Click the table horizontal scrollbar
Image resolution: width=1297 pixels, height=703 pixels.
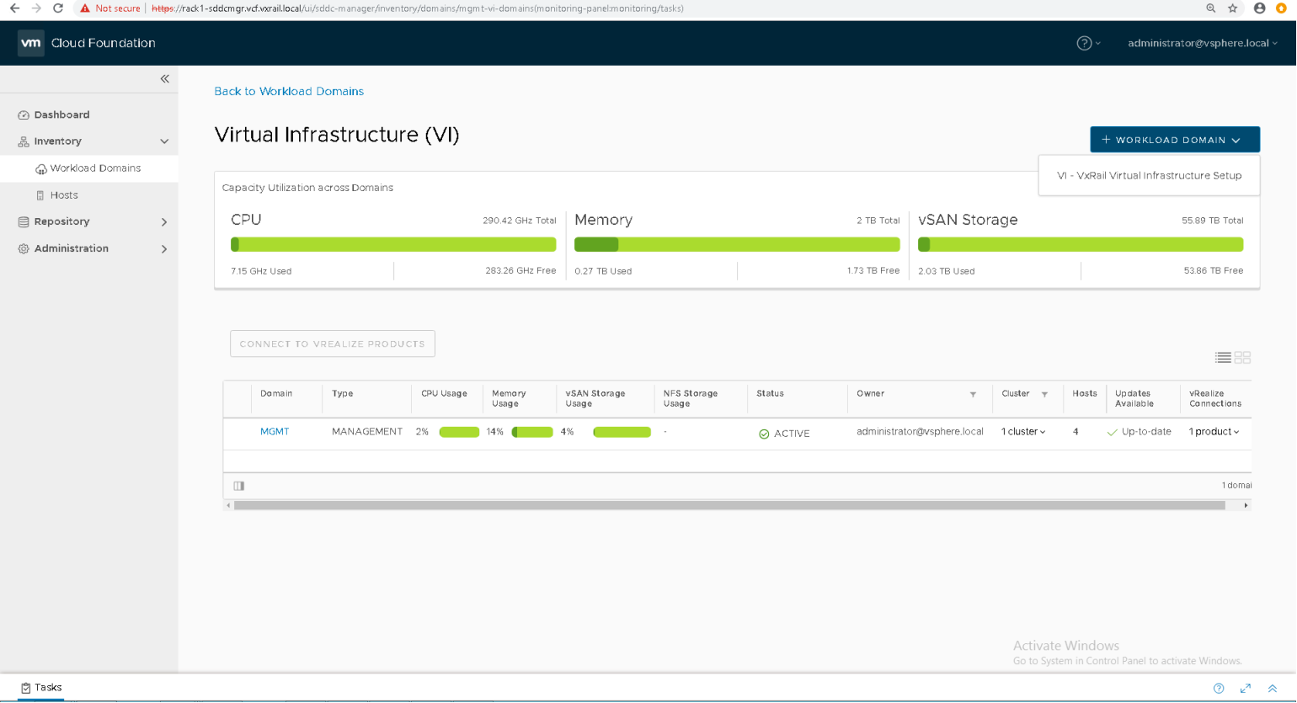[729, 506]
